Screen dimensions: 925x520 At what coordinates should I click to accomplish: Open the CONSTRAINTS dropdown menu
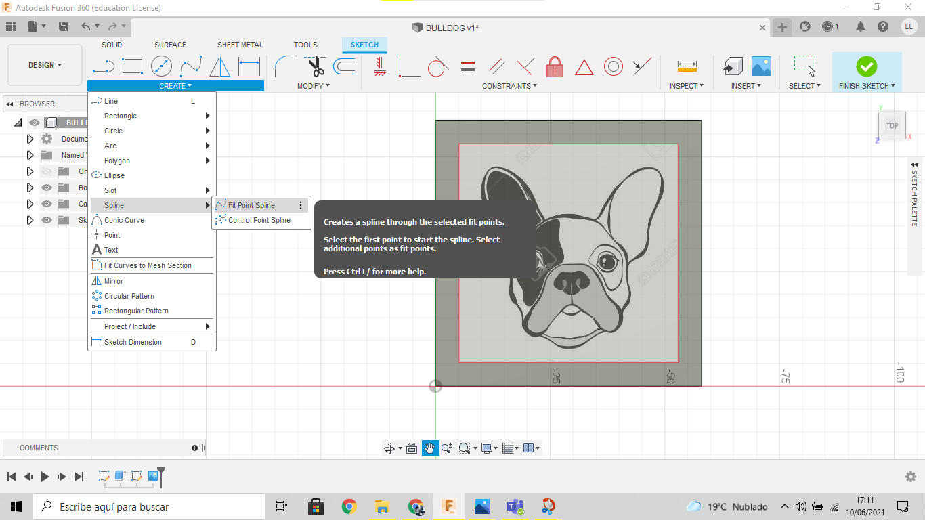coord(509,86)
